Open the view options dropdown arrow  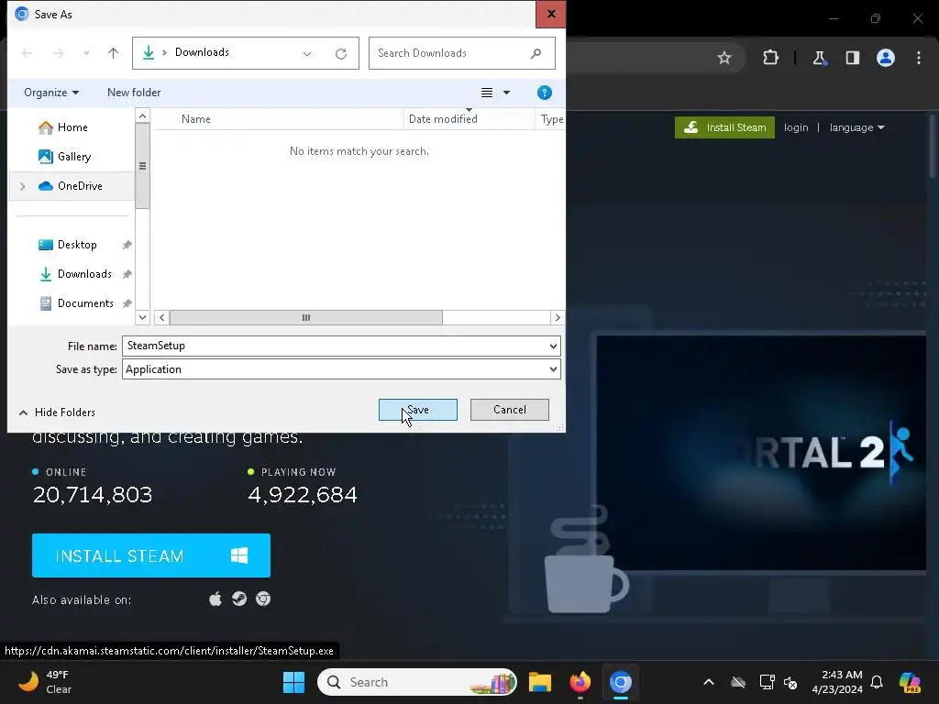506,93
